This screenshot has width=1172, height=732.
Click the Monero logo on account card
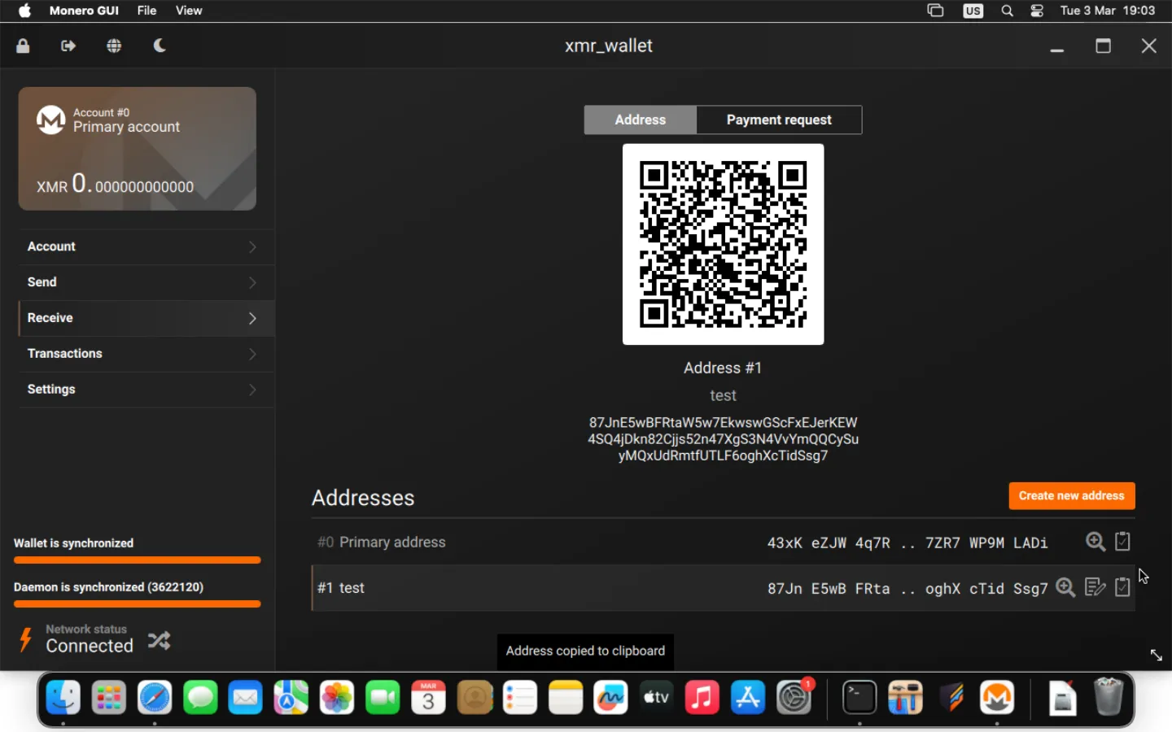click(x=50, y=120)
